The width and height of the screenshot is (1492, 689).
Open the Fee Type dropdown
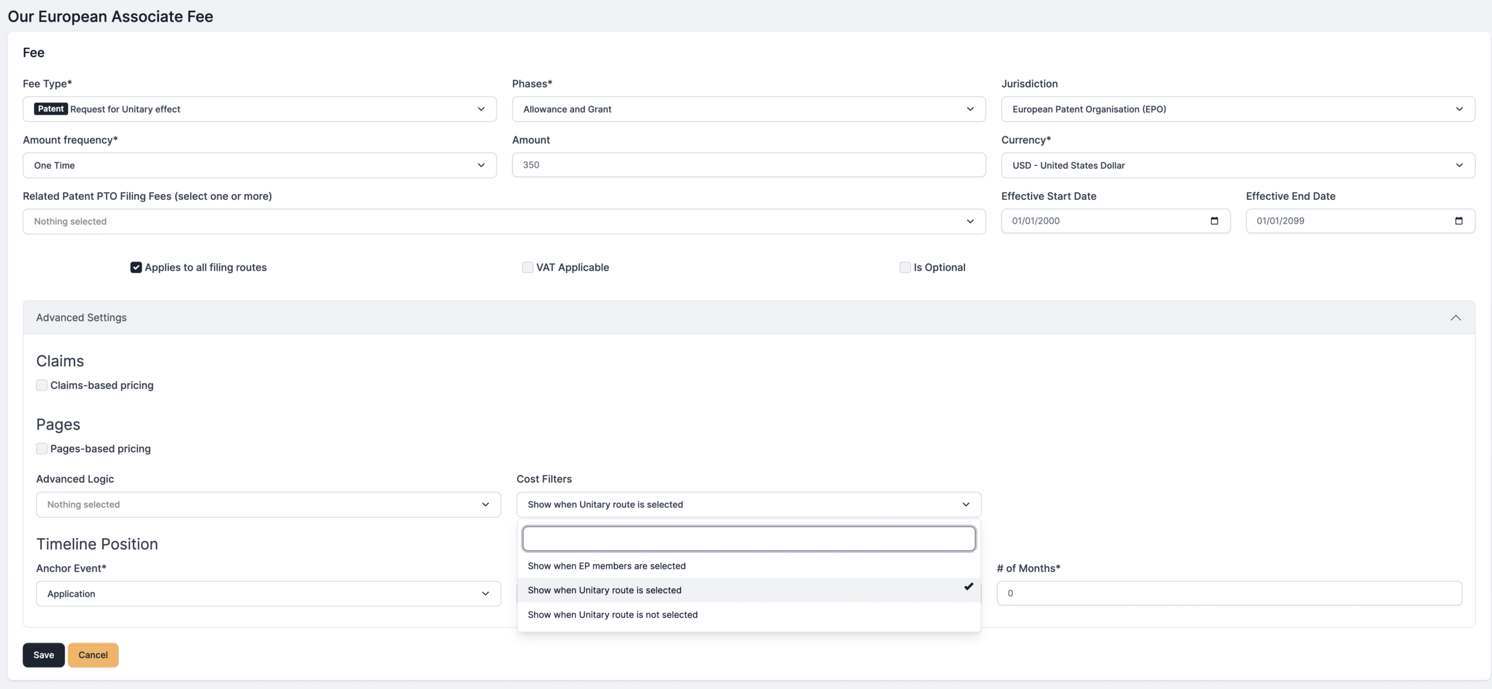point(259,109)
